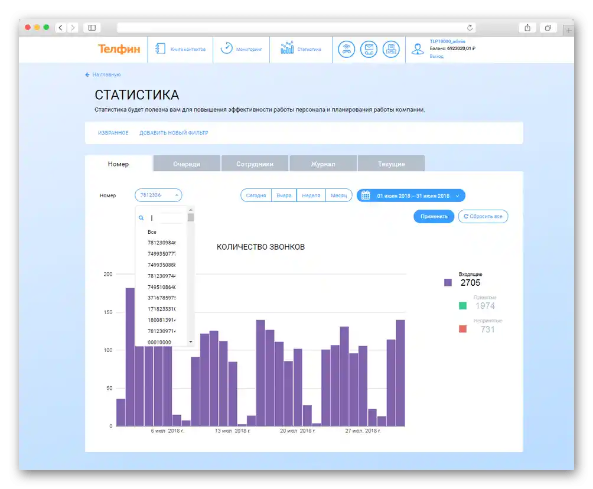Click the user profile icon near balance
Screen dimensions: 593x489
[418, 49]
